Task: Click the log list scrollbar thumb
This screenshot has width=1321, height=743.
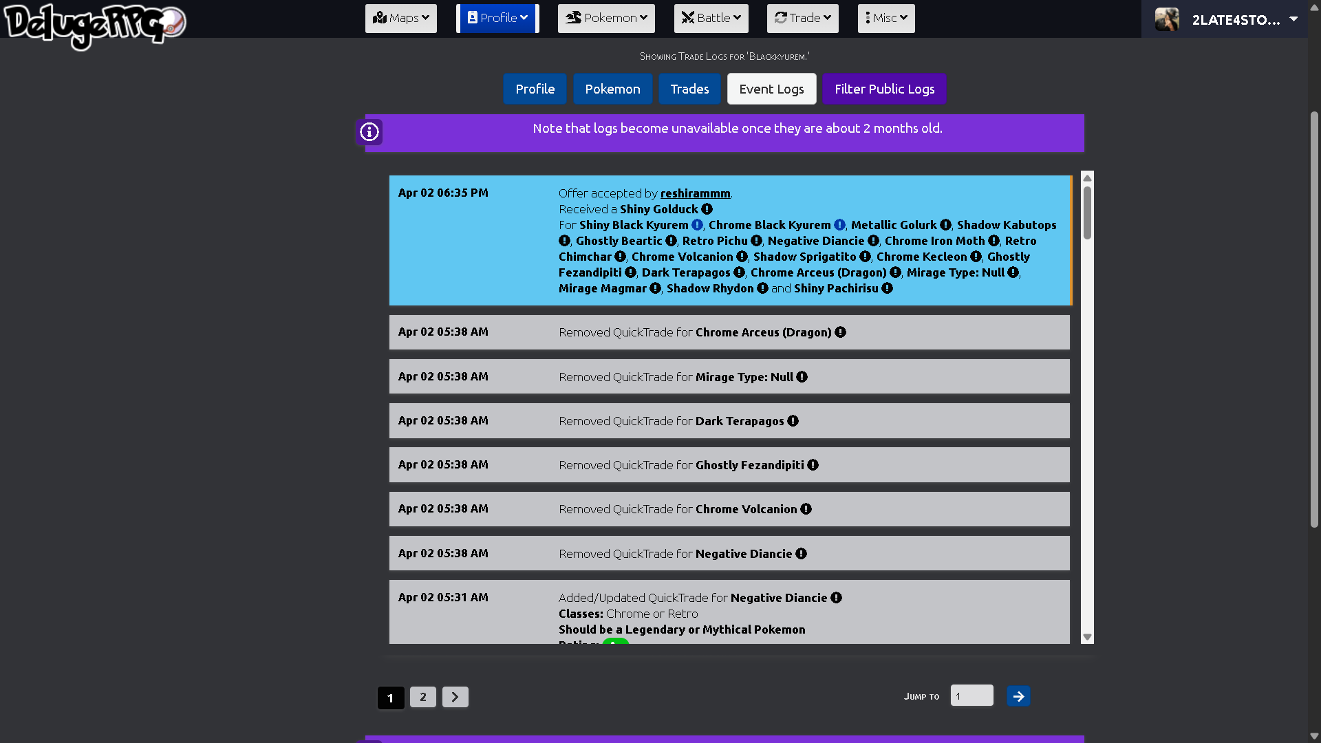Action: coord(1087,213)
